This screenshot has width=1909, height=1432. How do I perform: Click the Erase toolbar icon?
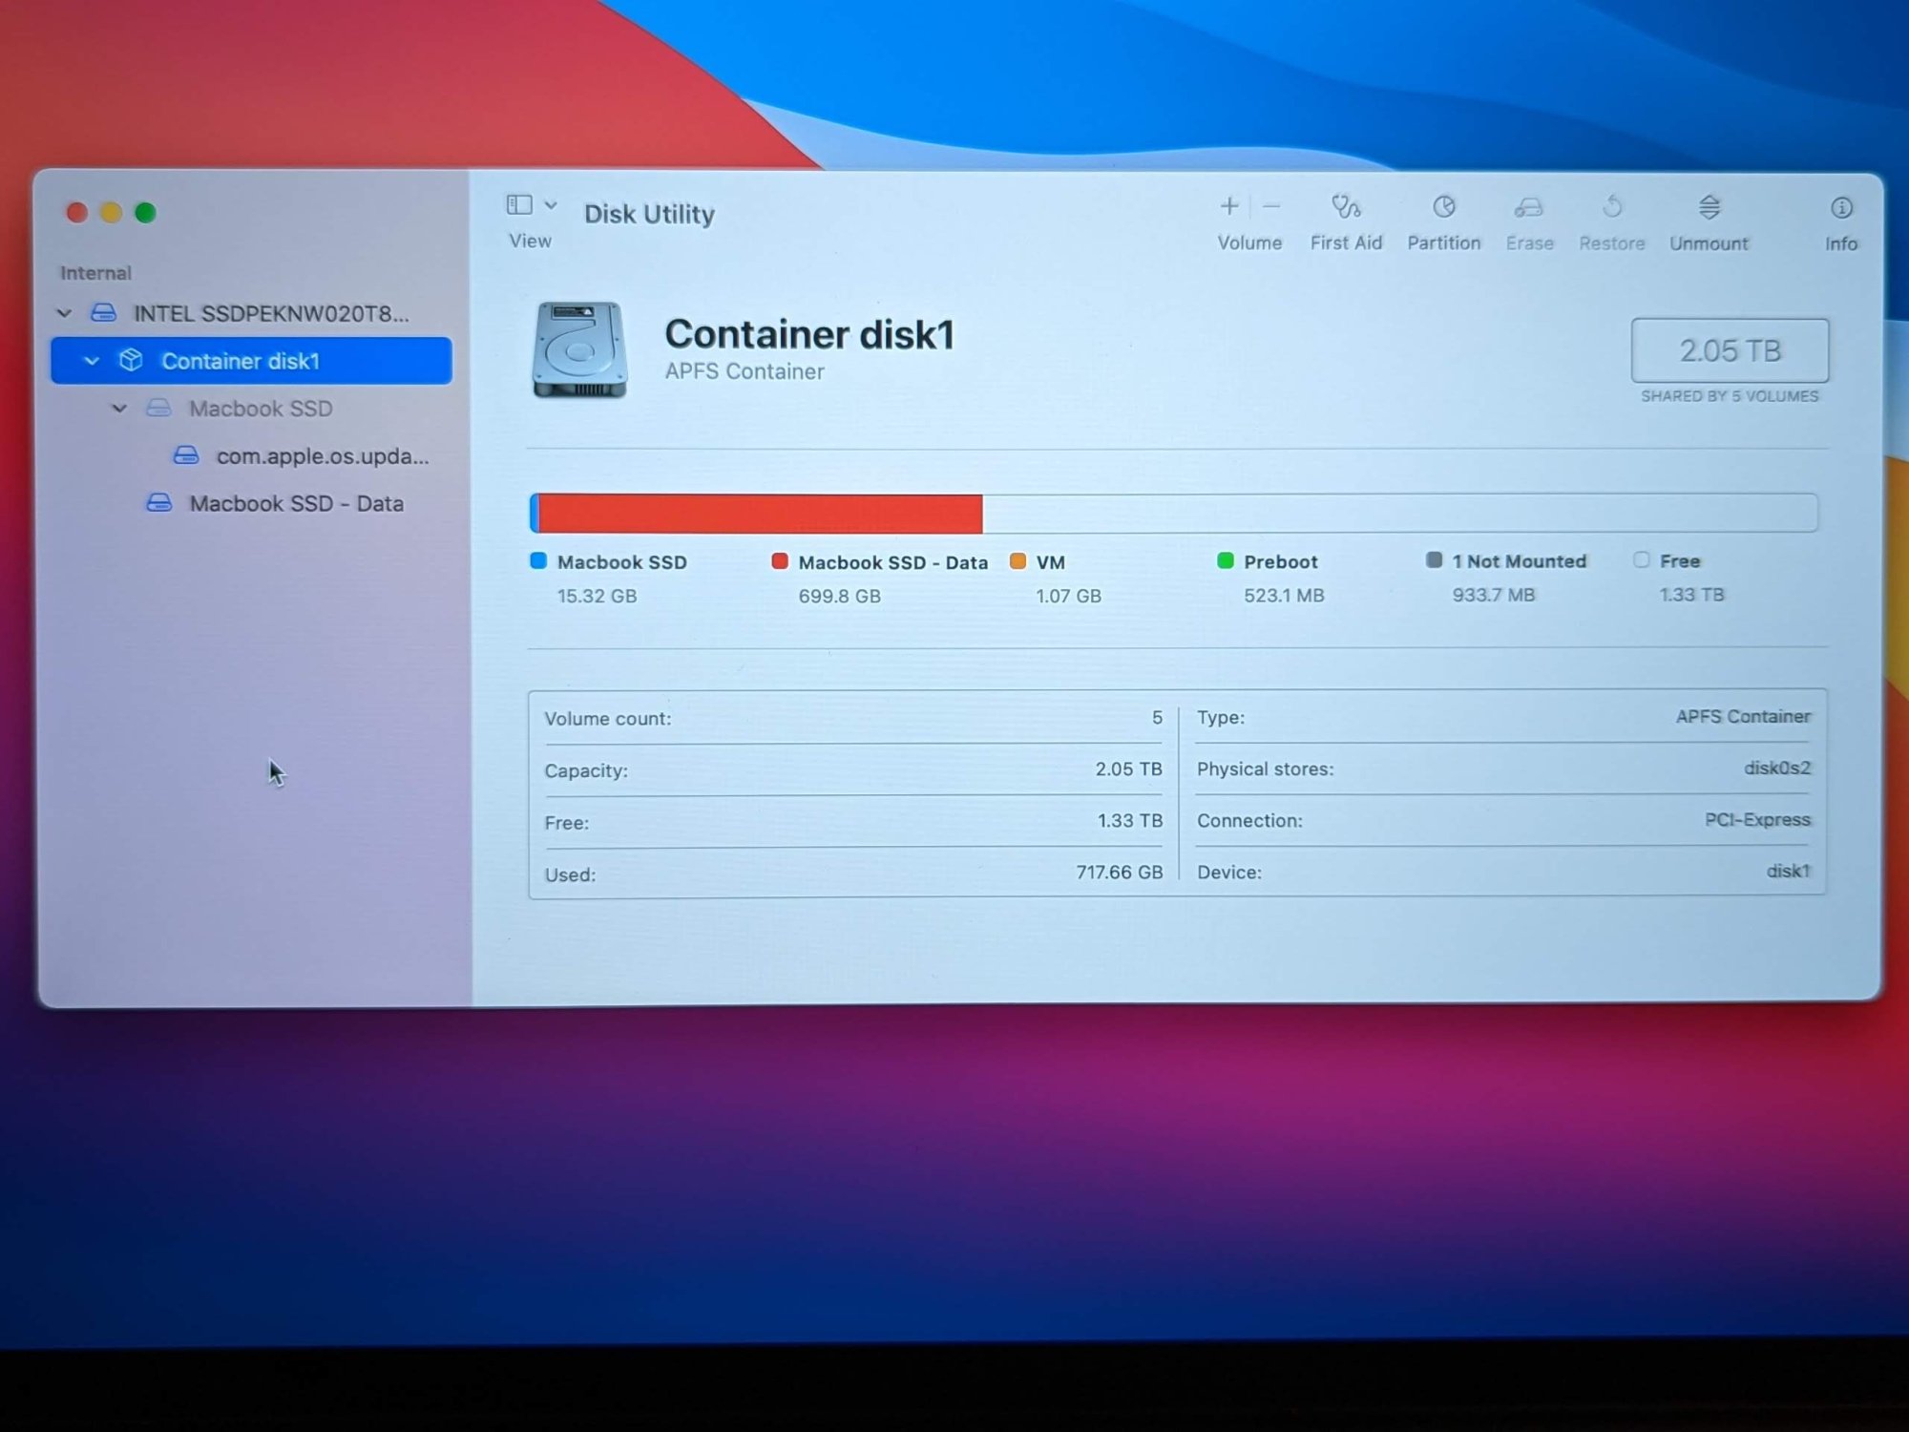pos(1529,208)
